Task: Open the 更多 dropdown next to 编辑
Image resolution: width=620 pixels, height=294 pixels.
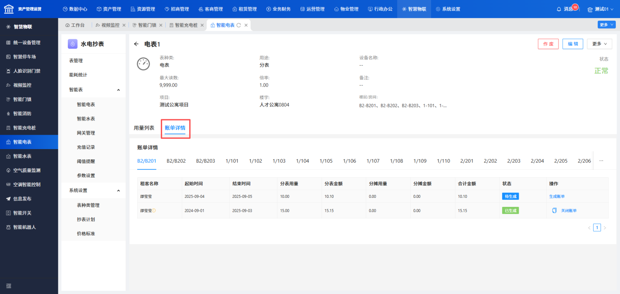Action: [x=599, y=44]
